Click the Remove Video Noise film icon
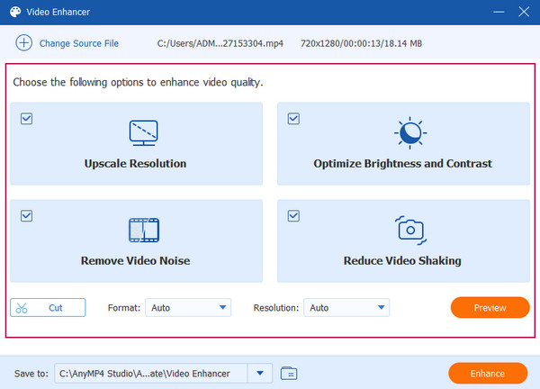The height and width of the screenshot is (389, 540). click(x=144, y=231)
